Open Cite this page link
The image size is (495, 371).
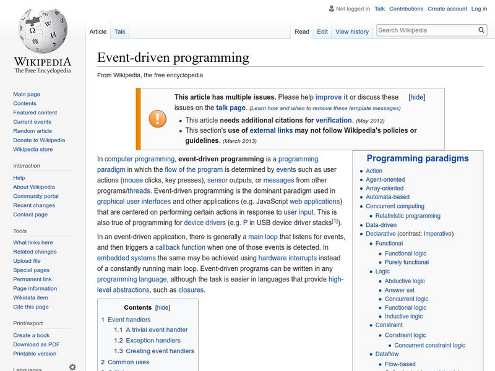[x=31, y=306]
